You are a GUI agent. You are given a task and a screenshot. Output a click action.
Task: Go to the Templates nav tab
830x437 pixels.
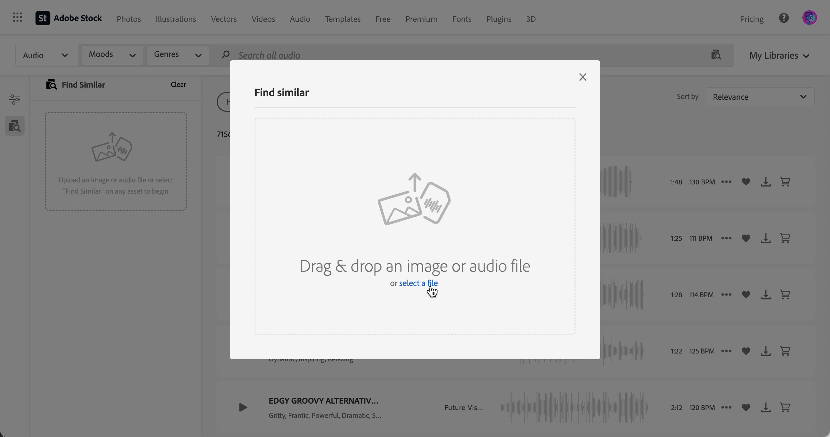click(343, 19)
